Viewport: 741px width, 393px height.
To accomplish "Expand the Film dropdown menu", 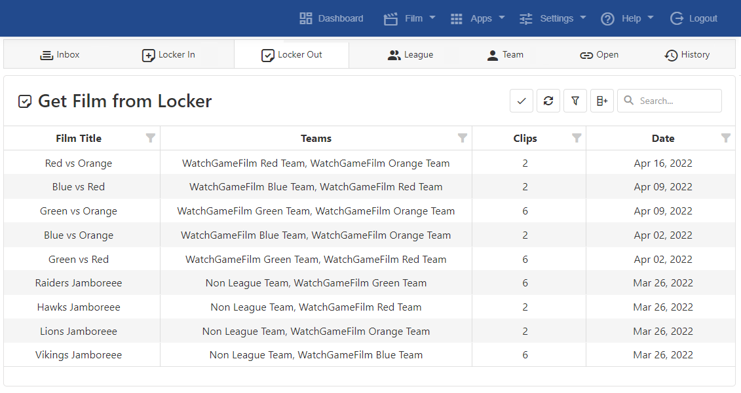I will click(x=409, y=18).
